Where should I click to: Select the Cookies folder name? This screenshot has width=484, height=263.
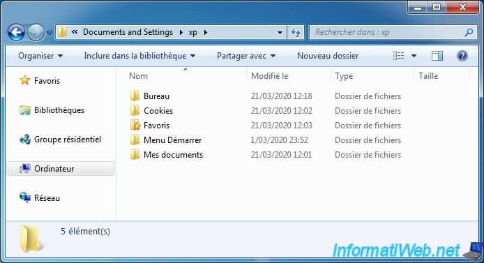click(158, 111)
